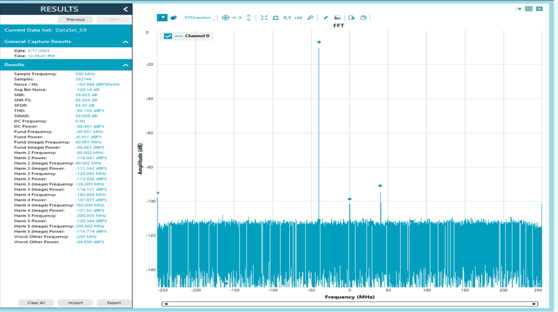Click the date value 3/17/2025
This screenshot has width=558, height=312.
point(38,51)
